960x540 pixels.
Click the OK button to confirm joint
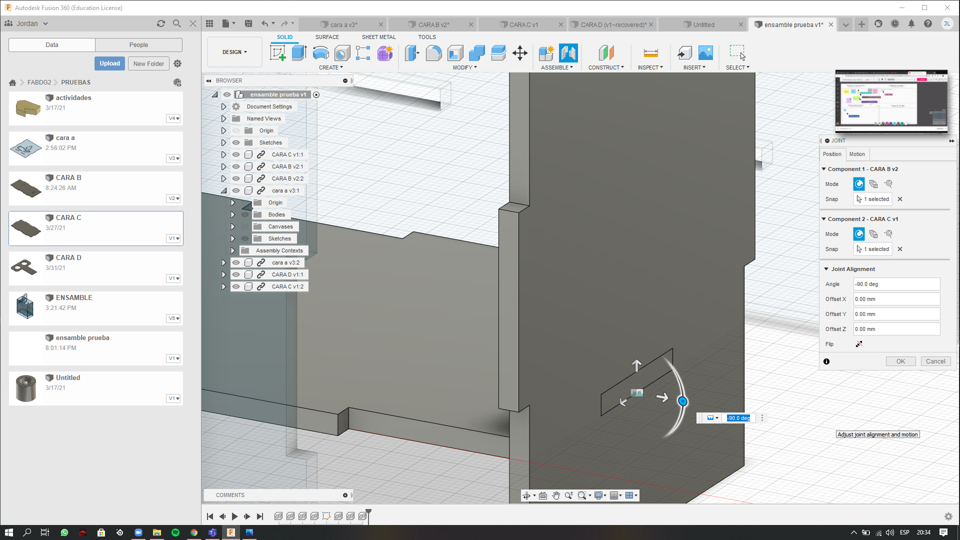[x=900, y=361]
